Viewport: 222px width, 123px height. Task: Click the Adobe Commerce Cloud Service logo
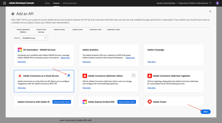point(20,76)
